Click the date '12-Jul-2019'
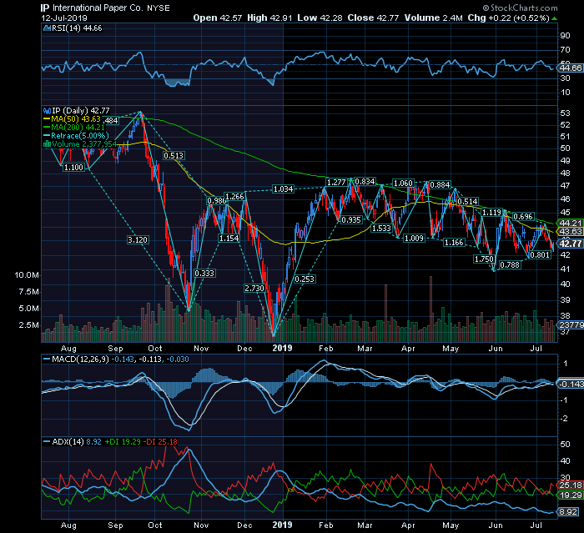Viewport: 584px width, 533px height. pyautogui.click(x=64, y=18)
